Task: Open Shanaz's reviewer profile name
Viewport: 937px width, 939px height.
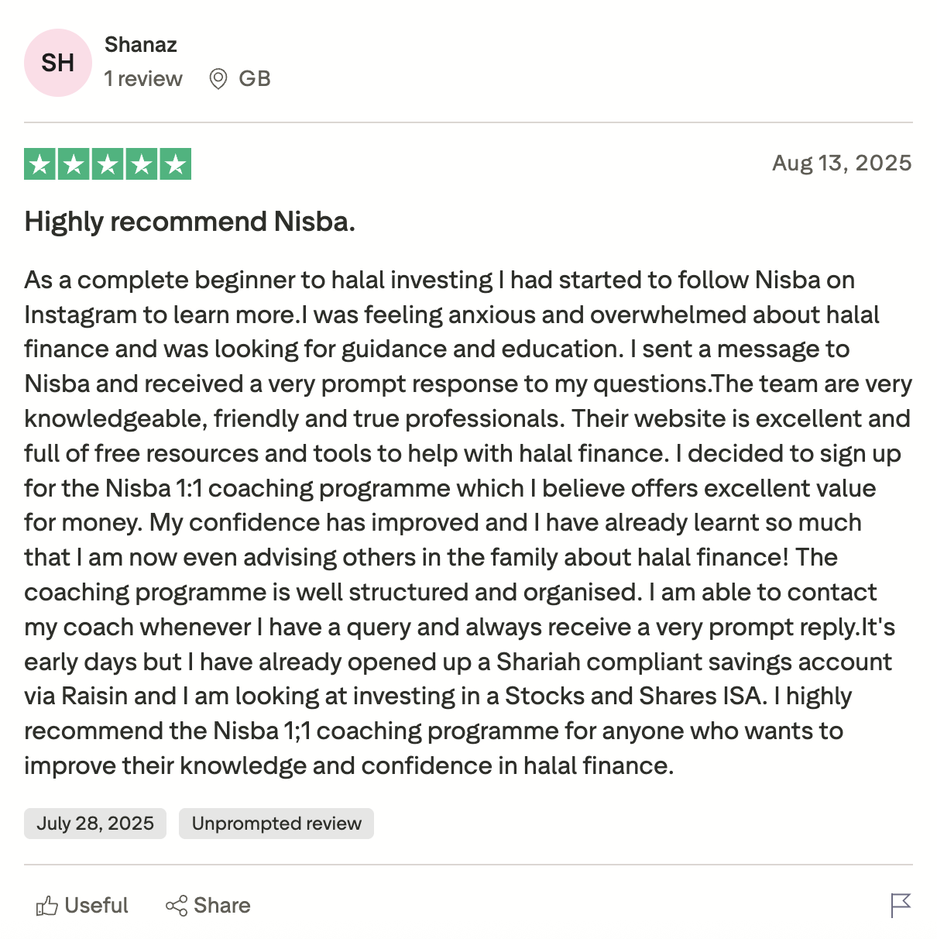Action: [141, 45]
